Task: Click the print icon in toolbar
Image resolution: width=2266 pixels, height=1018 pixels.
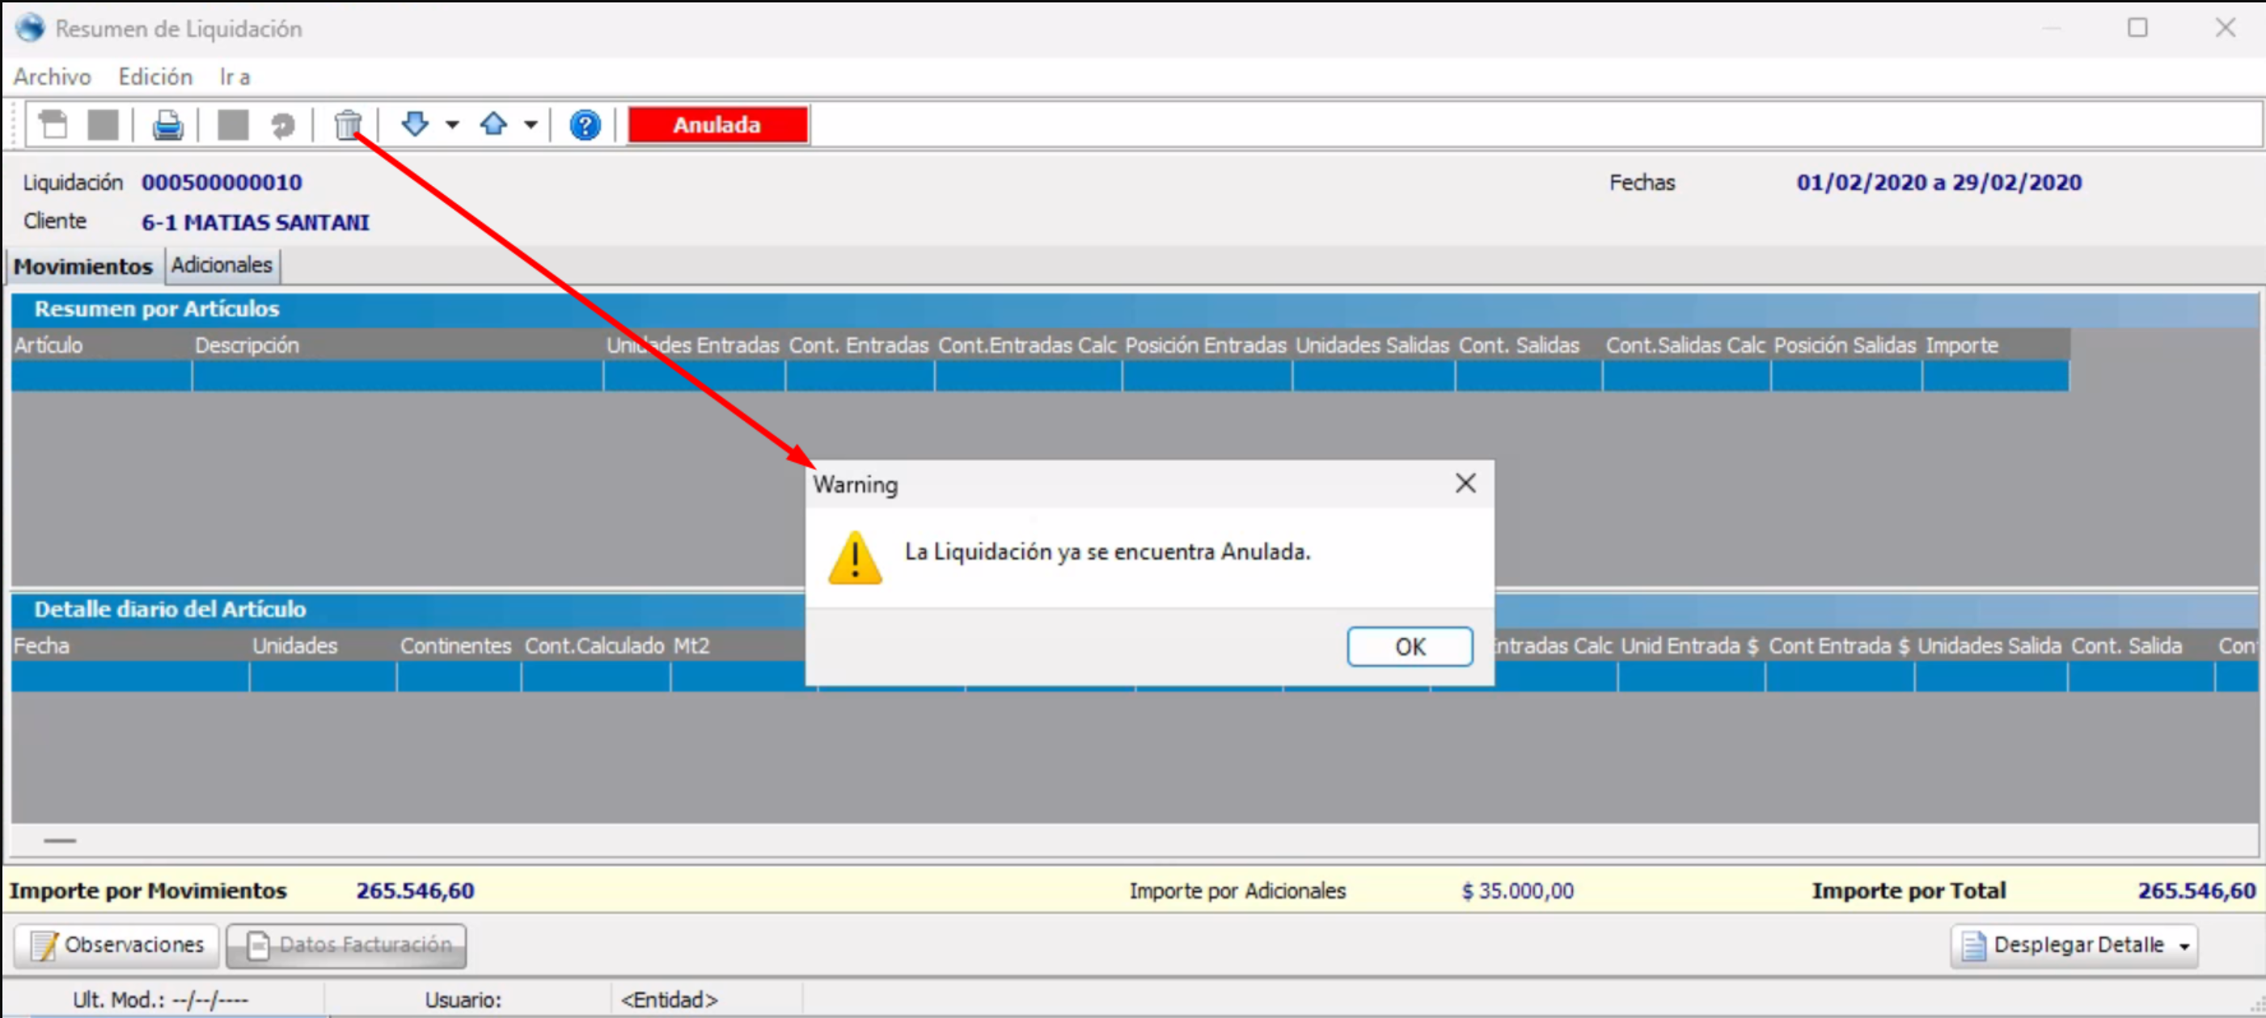Action: pyautogui.click(x=167, y=125)
